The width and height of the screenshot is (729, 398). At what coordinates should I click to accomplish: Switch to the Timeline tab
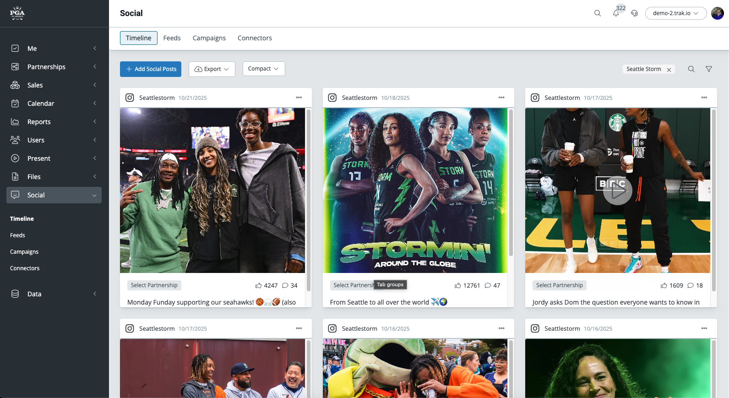139,38
